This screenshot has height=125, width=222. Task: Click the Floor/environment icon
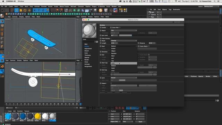point(87,10)
